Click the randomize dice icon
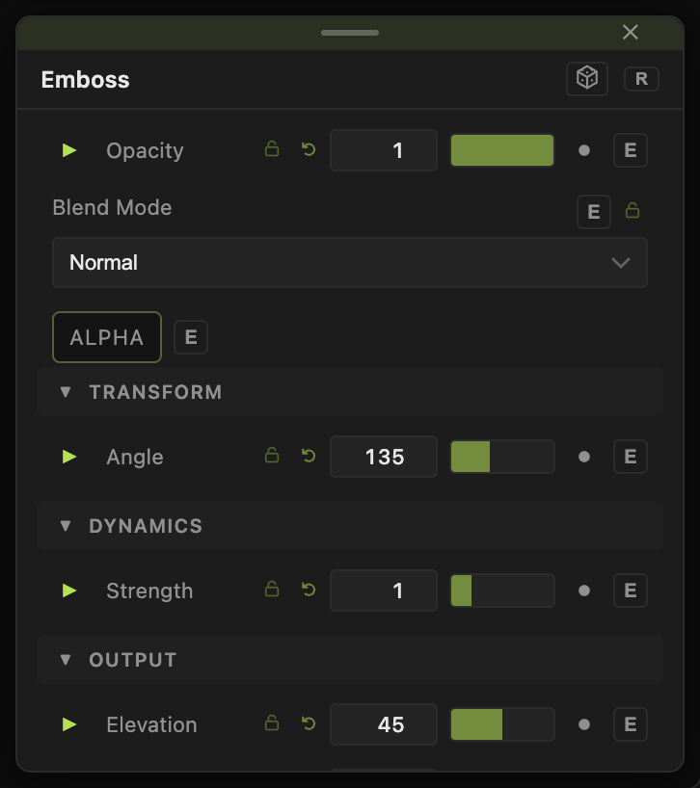 (587, 79)
